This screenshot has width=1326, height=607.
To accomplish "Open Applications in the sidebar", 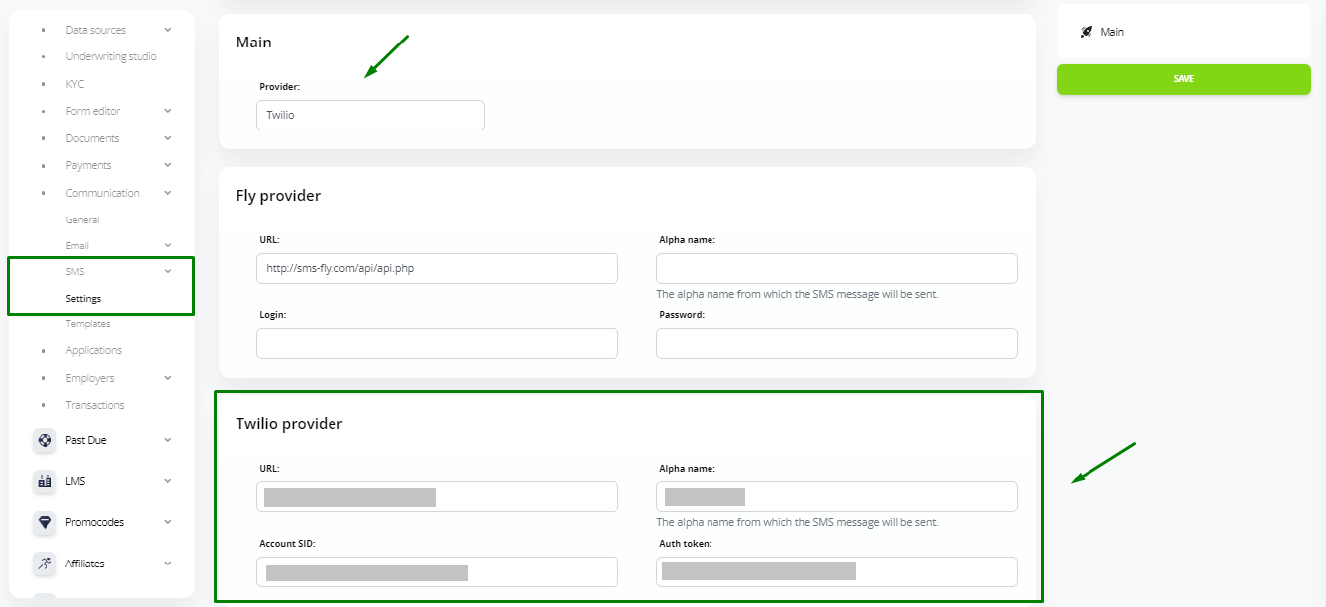I will tap(94, 350).
